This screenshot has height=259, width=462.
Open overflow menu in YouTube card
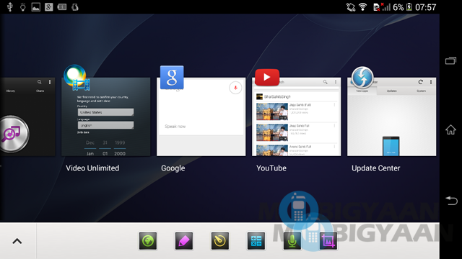tap(336, 82)
